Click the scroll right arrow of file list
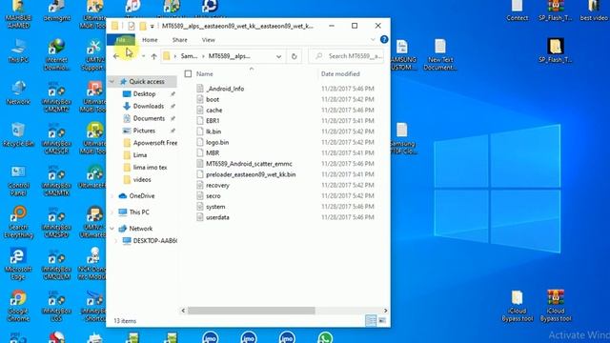The image size is (610, 343). click(385, 311)
